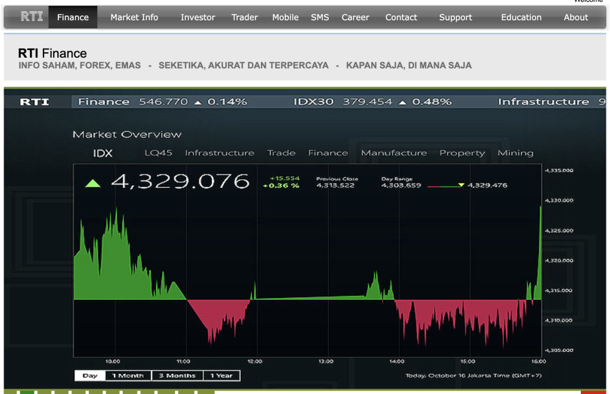Open the About page

[x=576, y=17]
